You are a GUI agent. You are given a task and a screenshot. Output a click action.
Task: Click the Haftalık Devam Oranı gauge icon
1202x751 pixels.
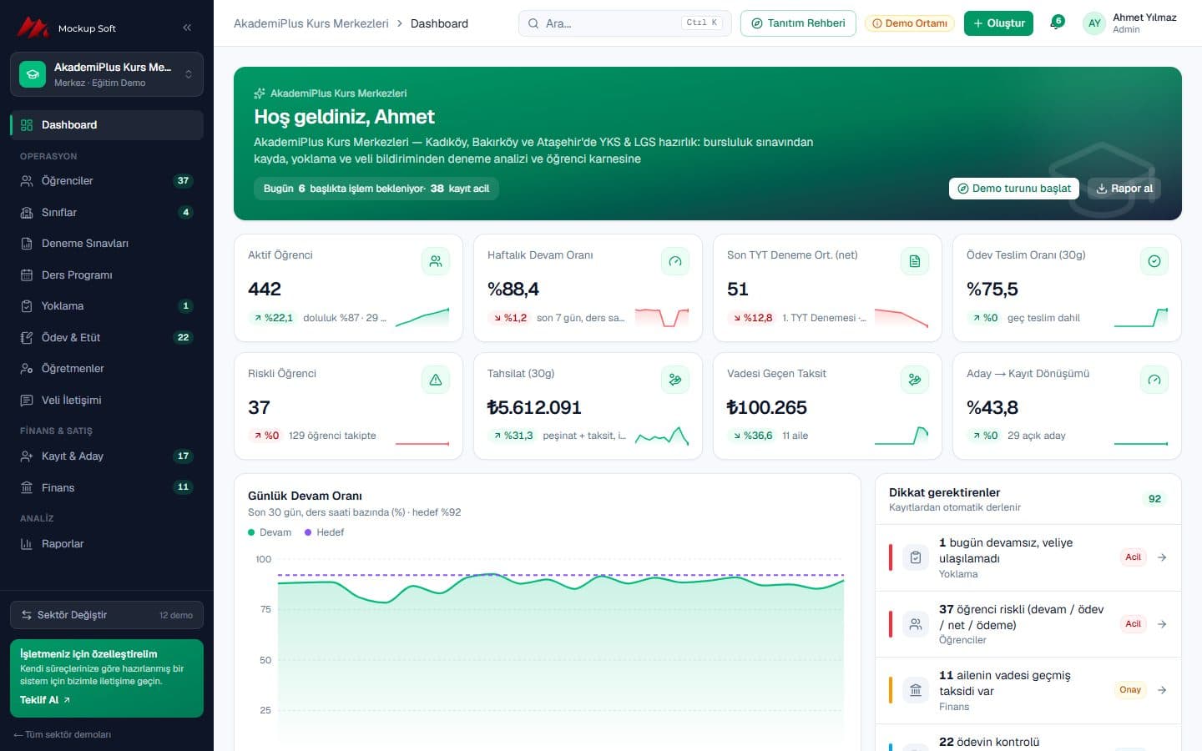[x=675, y=261]
